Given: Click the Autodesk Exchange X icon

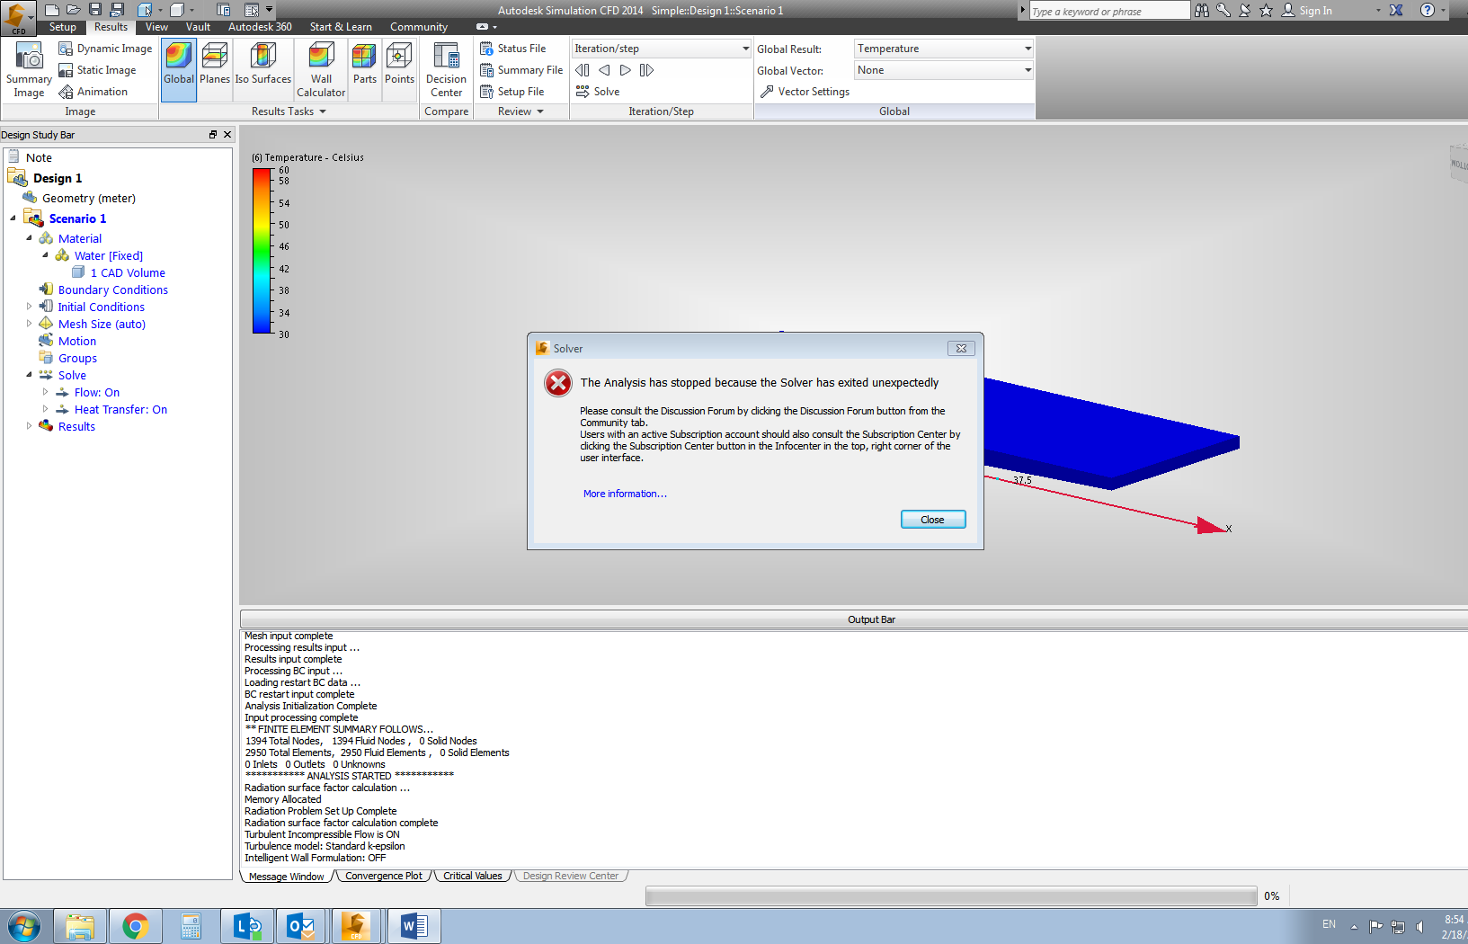Looking at the screenshot, I should point(1396,10).
